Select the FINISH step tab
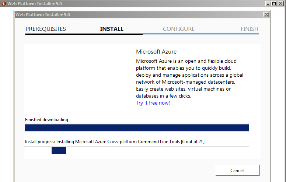This screenshot has height=182, width=286. pos(250,29)
